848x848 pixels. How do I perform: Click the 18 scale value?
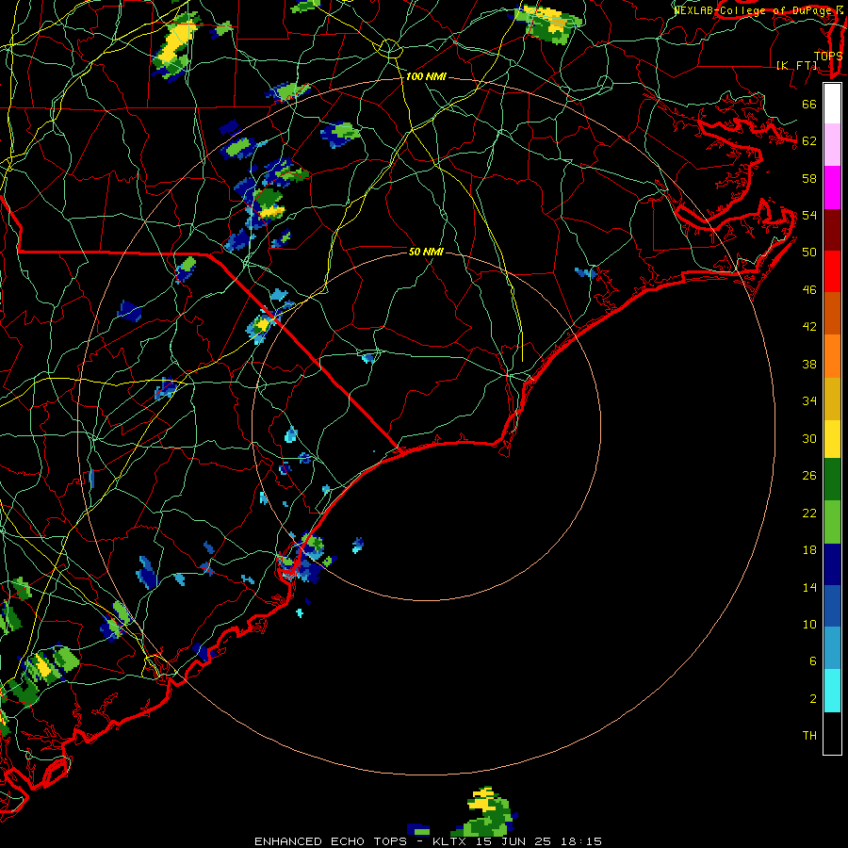point(809,550)
